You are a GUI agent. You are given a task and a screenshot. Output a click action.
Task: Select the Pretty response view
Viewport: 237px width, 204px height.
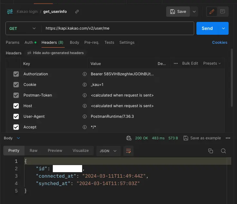(14, 151)
